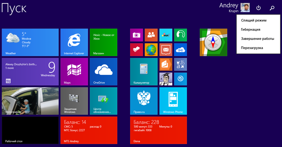Click the search magnifier icon
The height and width of the screenshot is (147, 282).
point(272,8)
